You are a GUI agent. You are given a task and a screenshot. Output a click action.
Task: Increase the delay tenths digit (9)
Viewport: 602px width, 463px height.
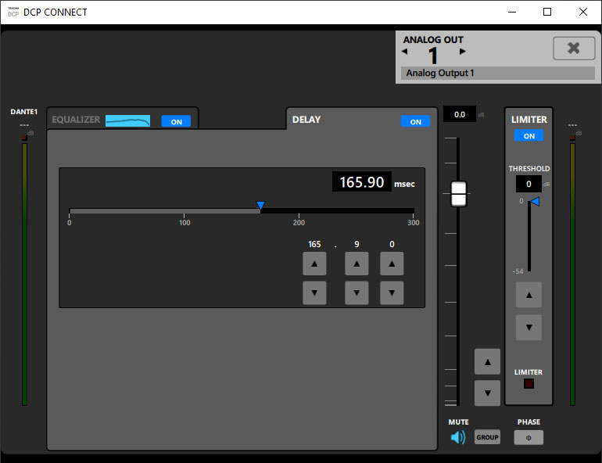click(x=357, y=264)
